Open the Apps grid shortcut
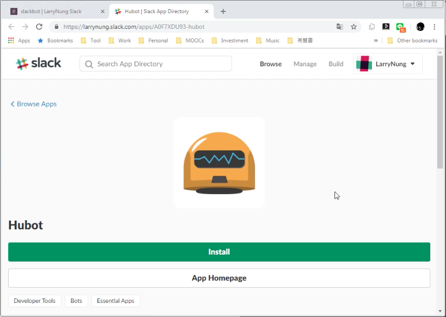446x317 pixels. (19, 41)
